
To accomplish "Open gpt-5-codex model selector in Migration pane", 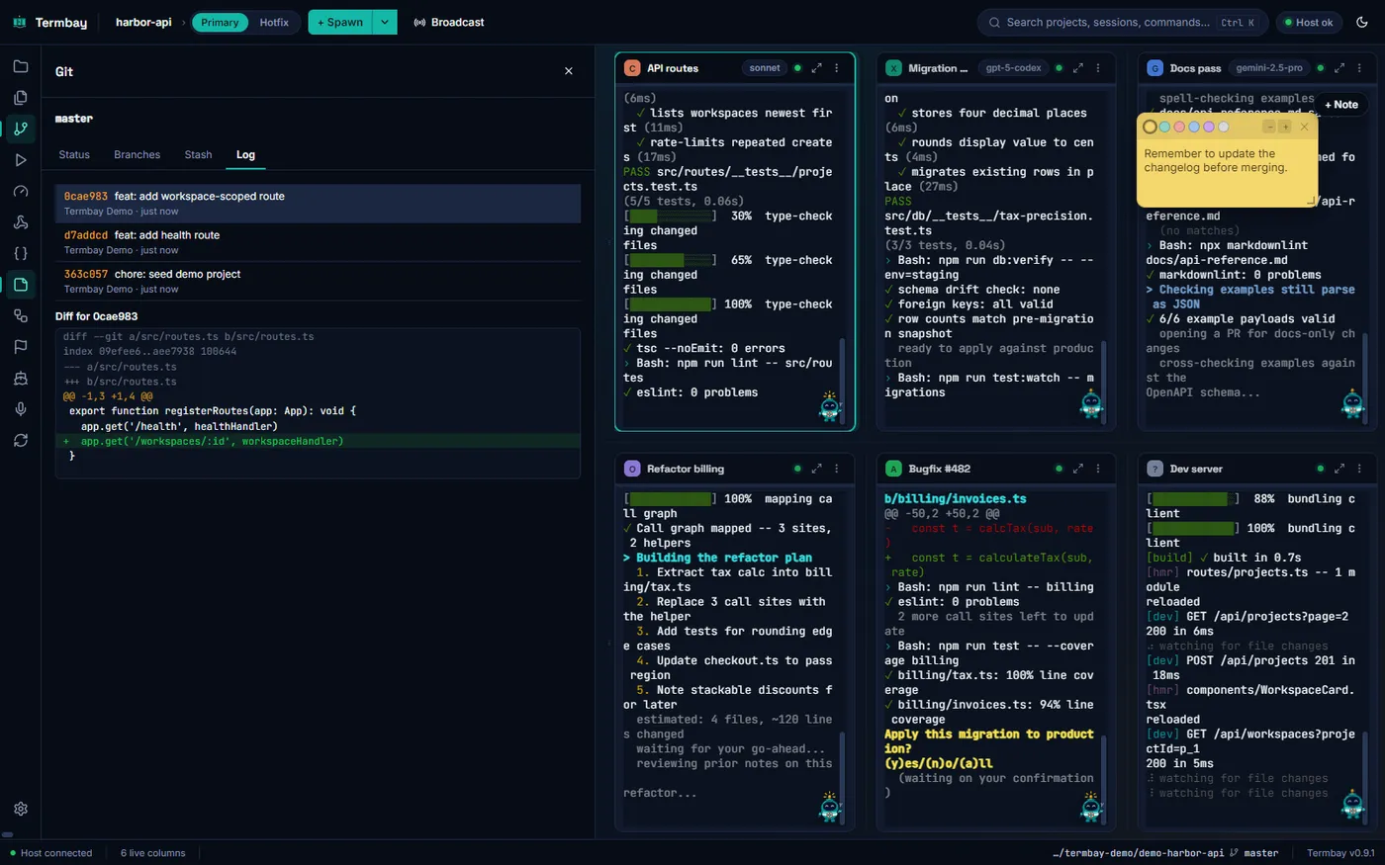I will (1014, 68).
